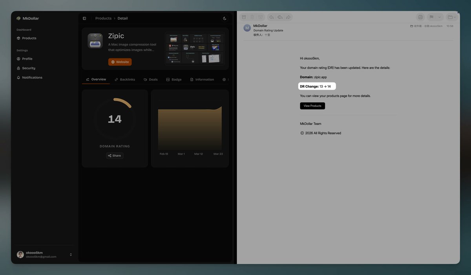Viewport: 471px width, 275px height.
Task: Expand the okooo5km account switcher
Action: 71,255
